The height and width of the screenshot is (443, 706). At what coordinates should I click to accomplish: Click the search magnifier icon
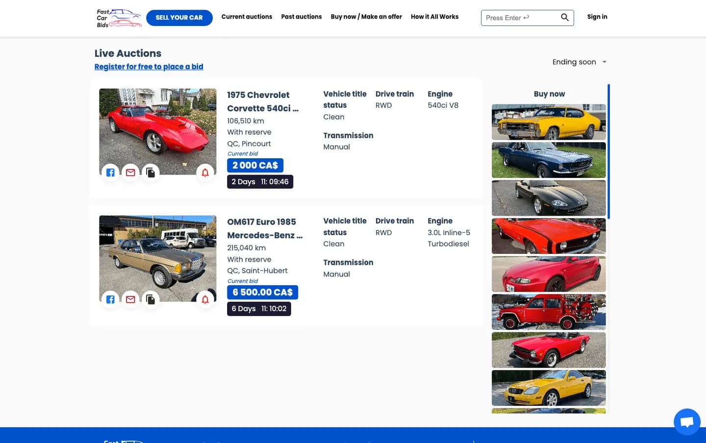564,17
